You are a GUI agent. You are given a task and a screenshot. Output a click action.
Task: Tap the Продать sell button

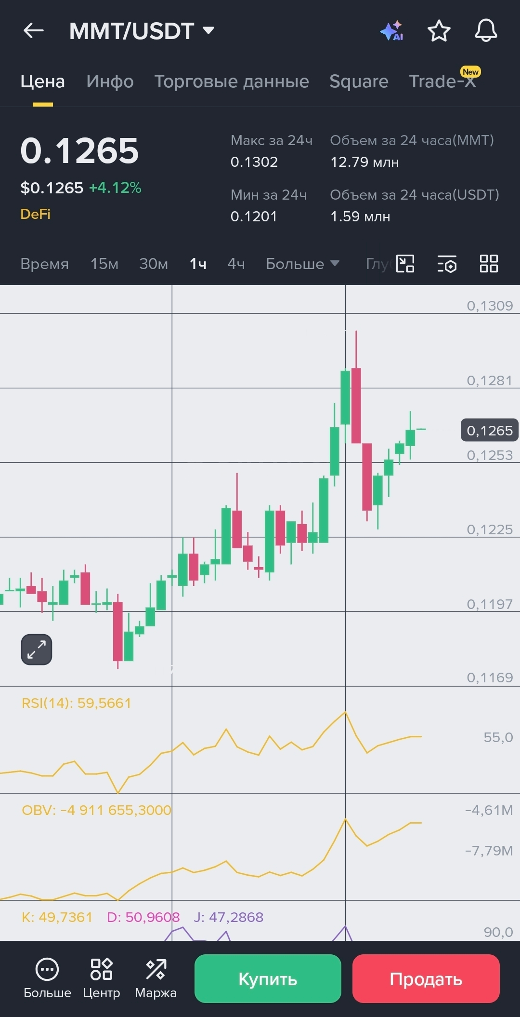[x=426, y=978]
